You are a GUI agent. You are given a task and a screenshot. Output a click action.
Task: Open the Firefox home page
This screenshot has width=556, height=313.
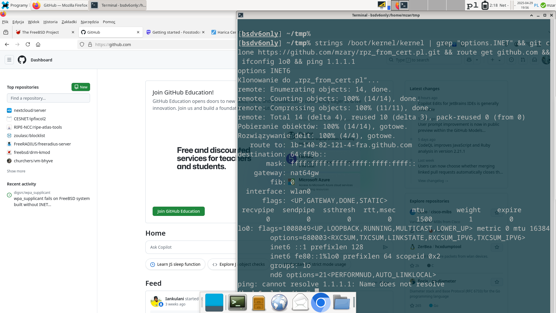click(38, 44)
